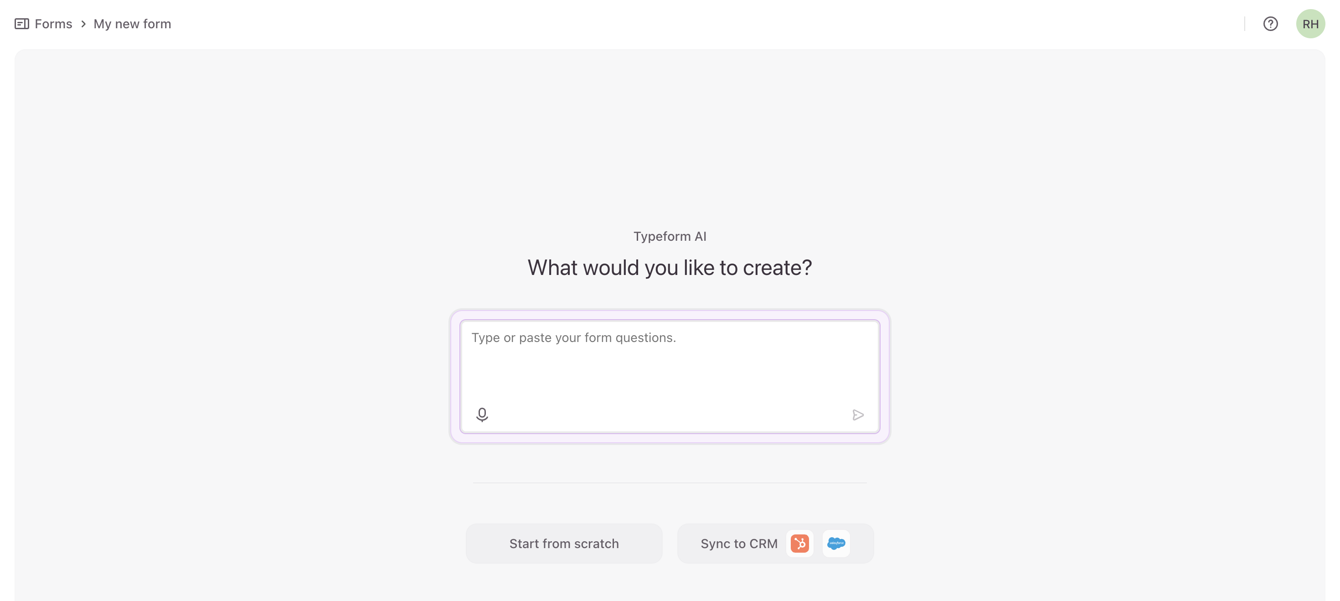Click the Sync to CRM text
The image size is (1340, 601).
point(739,543)
